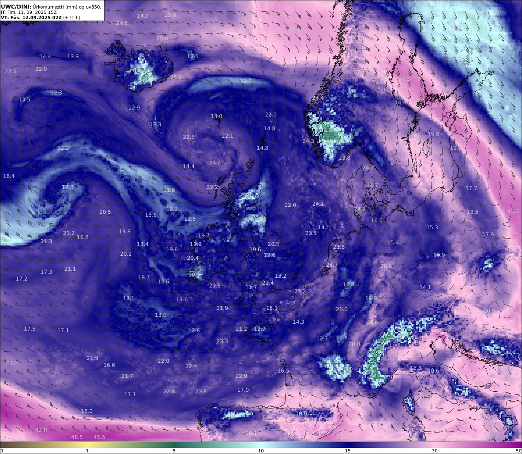Viewport: 522px width, 454px height.
Task: Click the map value 46.5
Action: [77, 437]
